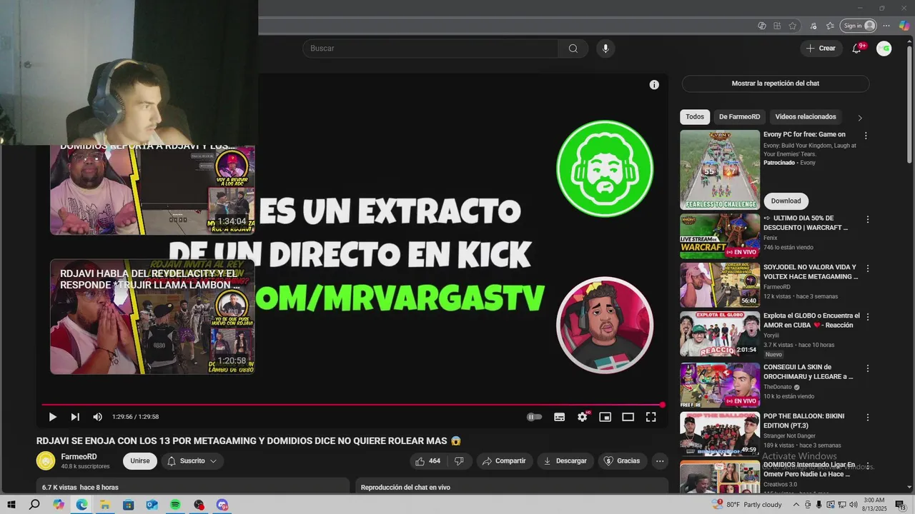Enter fullscreen mode on the video
This screenshot has height=514, width=915.
651,417
